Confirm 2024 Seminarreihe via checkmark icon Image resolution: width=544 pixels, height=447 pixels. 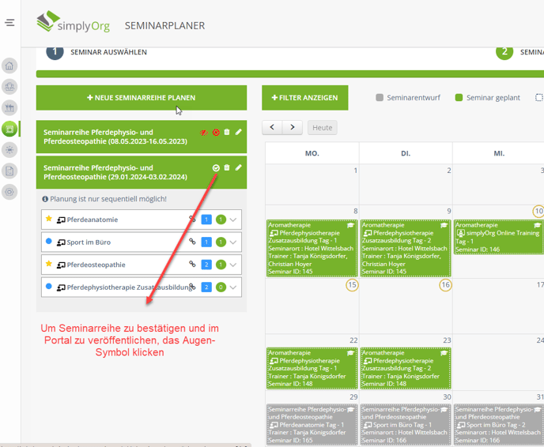coord(216,167)
